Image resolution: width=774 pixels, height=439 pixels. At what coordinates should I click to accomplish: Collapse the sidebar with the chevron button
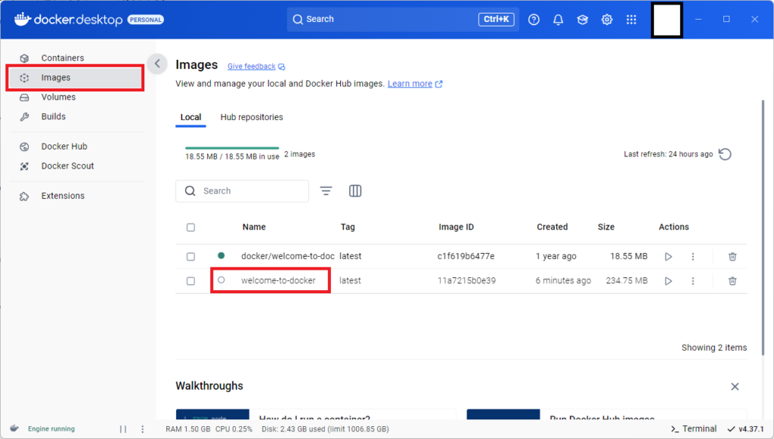coord(157,63)
